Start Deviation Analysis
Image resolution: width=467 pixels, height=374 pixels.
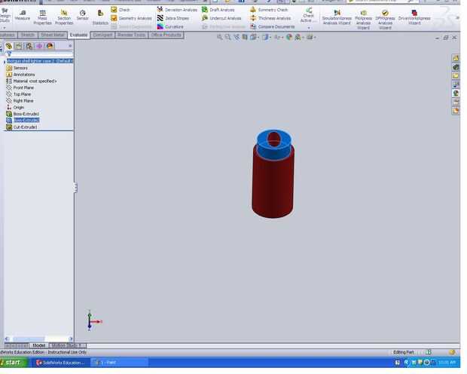(177, 10)
